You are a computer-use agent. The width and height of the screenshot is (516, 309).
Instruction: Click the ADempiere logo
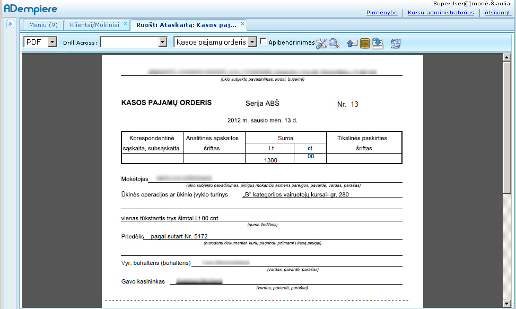coord(31,8)
